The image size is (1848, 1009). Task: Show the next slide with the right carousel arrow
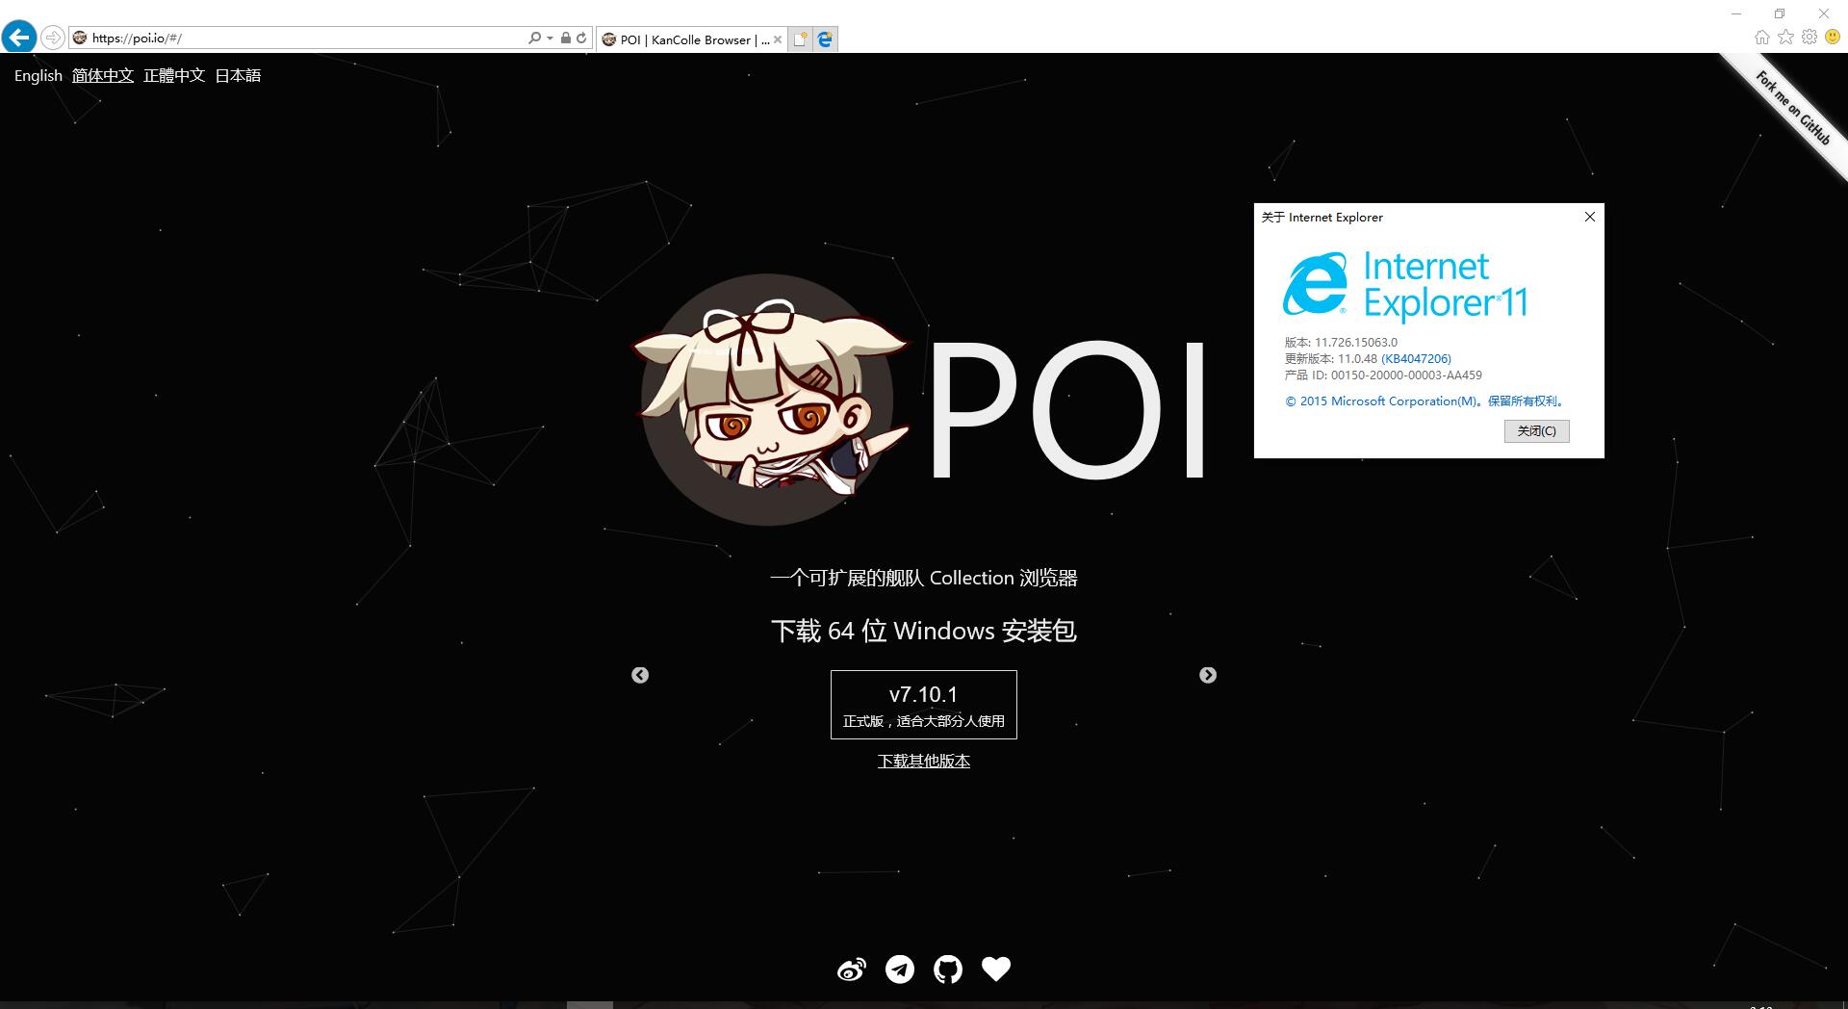(x=1209, y=675)
